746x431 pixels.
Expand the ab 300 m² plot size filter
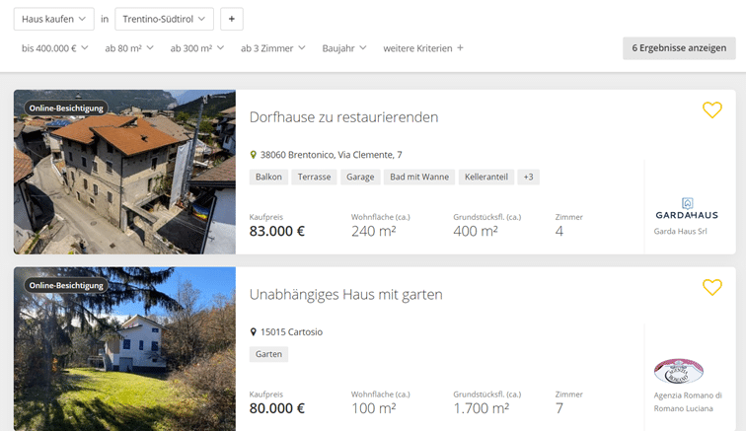click(196, 47)
